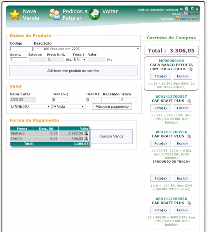Click the Adicionar pagamento button
The width and height of the screenshot is (207, 232).
(112, 107)
